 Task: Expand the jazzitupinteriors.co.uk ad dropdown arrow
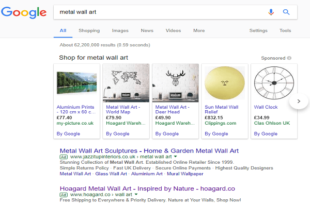tap(175, 157)
